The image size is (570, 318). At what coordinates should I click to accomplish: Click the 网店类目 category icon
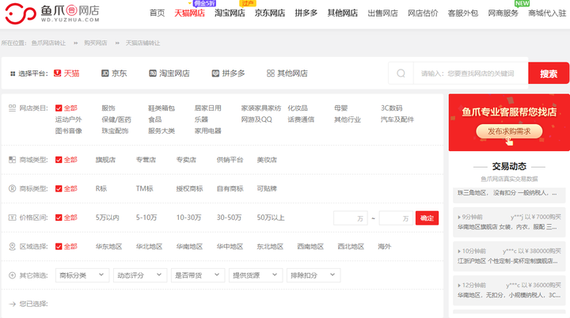pos(13,108)
